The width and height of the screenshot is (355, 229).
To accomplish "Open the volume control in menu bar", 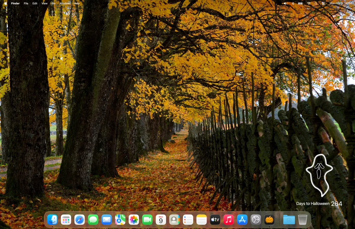I will coord(285,3).
